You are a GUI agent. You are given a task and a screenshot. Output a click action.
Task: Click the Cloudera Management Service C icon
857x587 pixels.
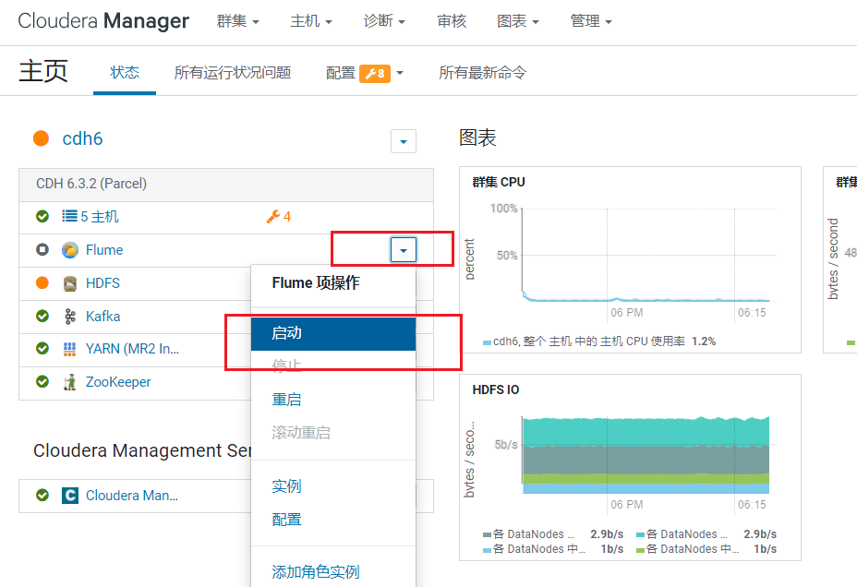(70, 496)
